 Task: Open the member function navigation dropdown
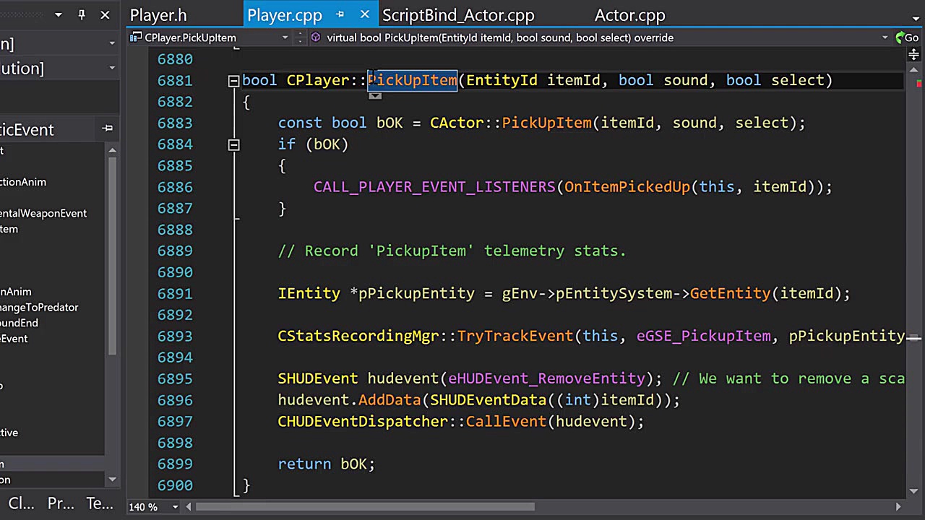(x=885, y=38)
